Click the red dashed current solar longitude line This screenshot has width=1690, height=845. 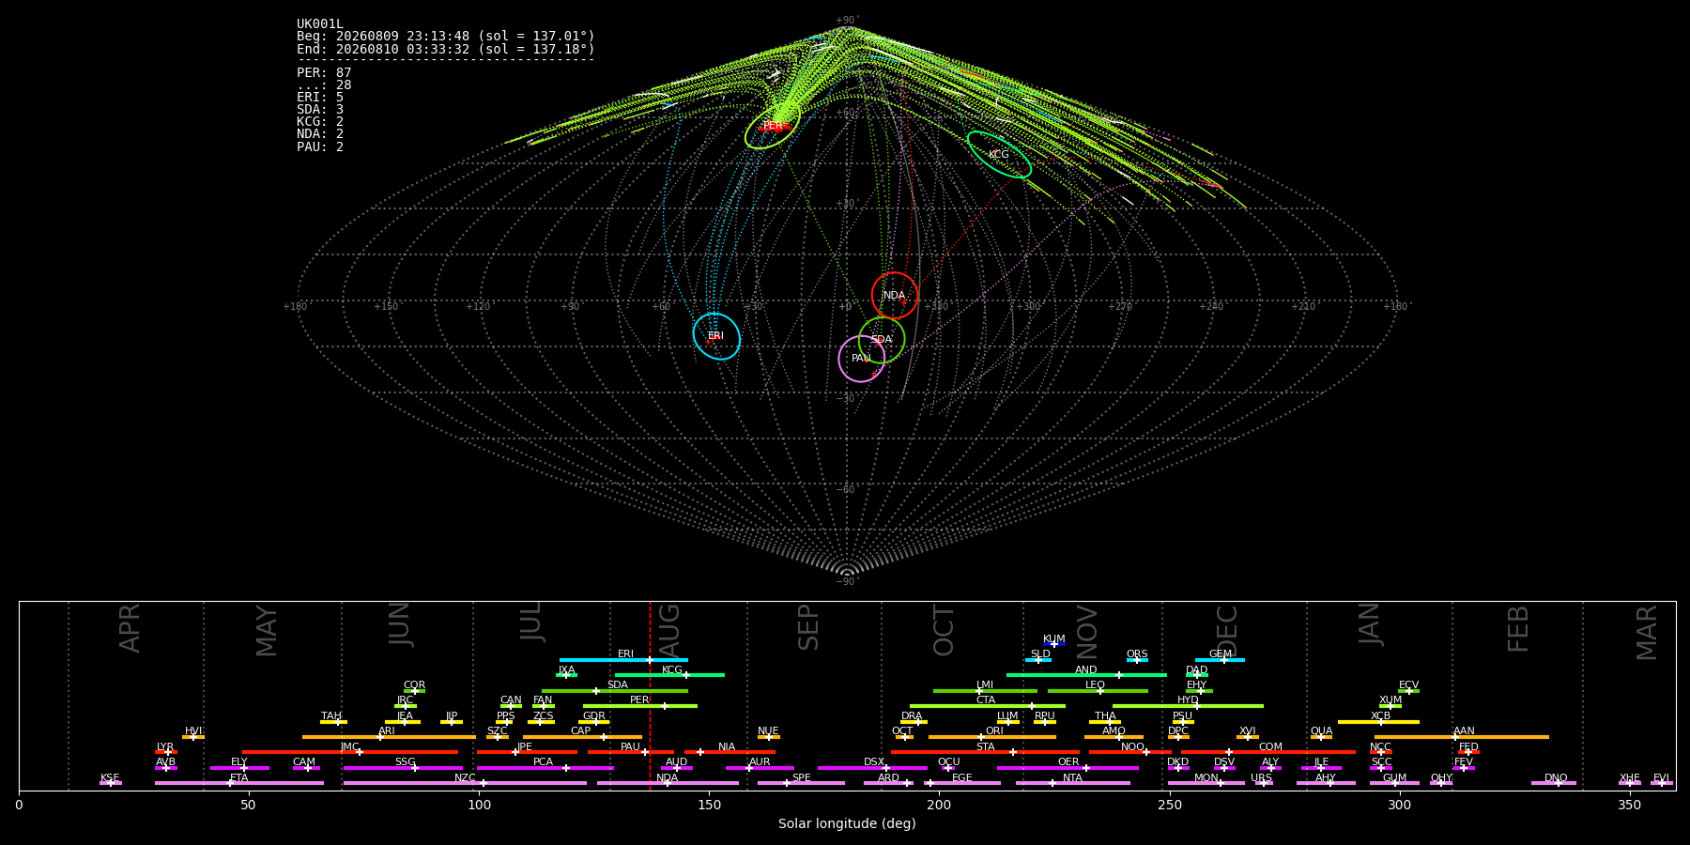pos(650,695)
